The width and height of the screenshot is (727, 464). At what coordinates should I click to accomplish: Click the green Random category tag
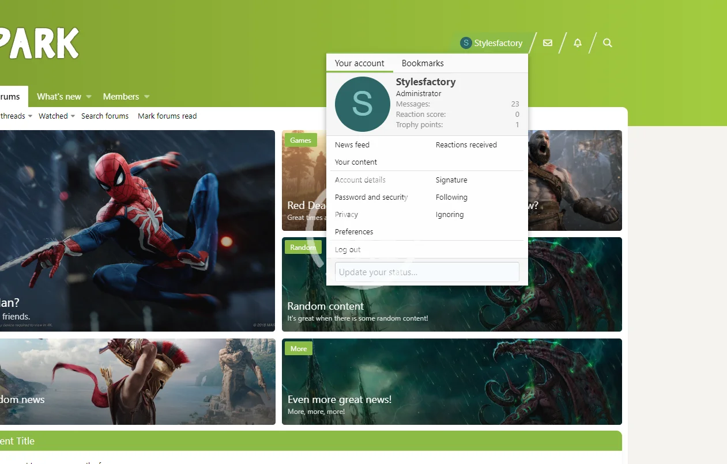coord(303,248)
